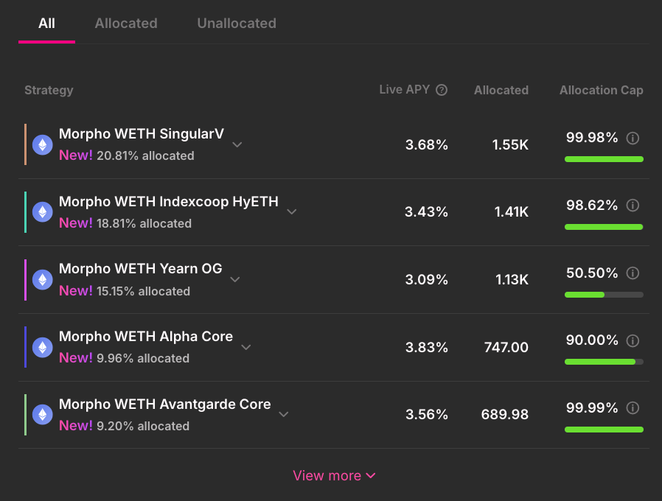Viewport: 662px width, 501px height.
Task: Expand the Morpho WETH SingularV chevron
Action: 237,144
